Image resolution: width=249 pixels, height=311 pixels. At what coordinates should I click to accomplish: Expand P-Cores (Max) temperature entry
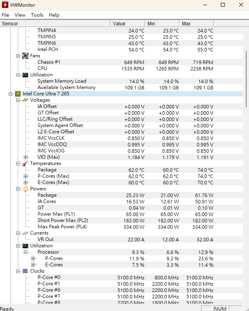(25, 176)
